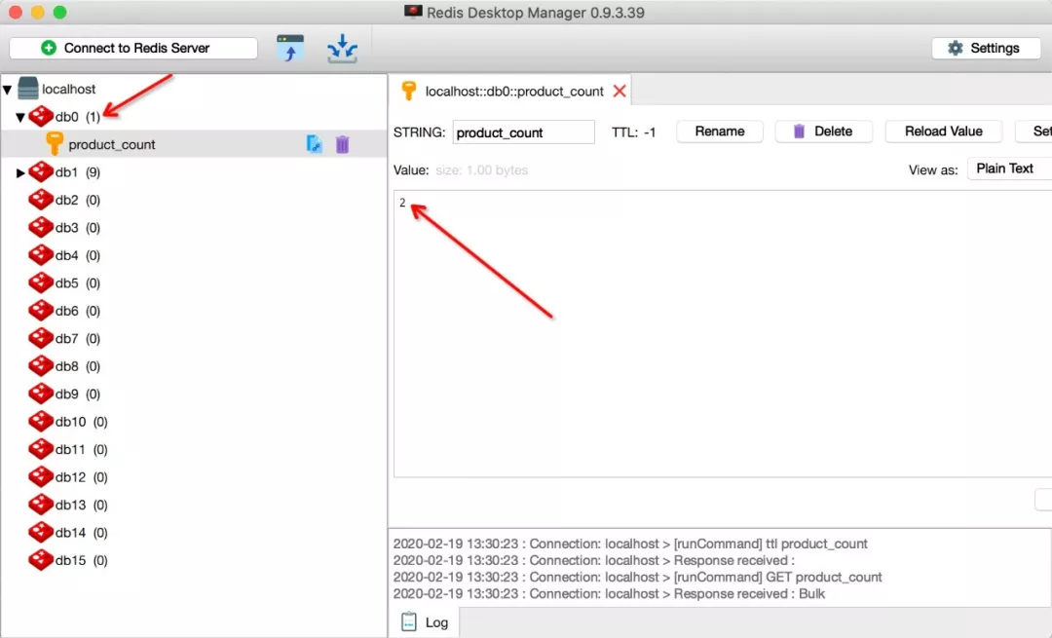This screenshot has height=638, width=1052.
Task: Click the log line 'Response received : Bulk'
Action: (609, 594)
